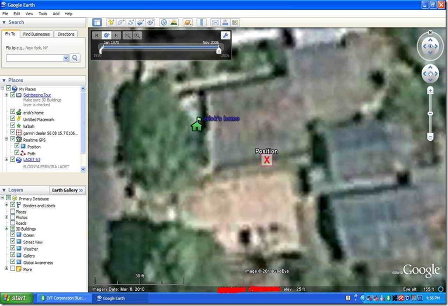Uncheck Realtime GPS Path checkbox
Viewport: 448px width, 306px height.
(x=17, y=152)
